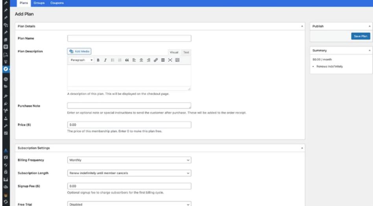
Task: Click the 'Add Plan' page heading
Action: [x=24, y=14]
